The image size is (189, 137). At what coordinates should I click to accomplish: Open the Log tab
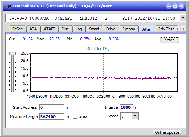(x=79, y=29)
